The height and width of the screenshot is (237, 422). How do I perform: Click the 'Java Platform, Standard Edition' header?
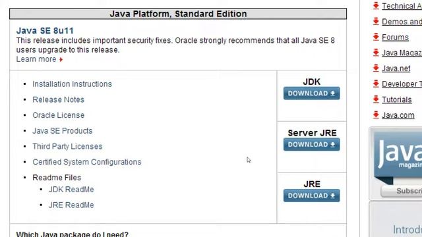(178, 14)
